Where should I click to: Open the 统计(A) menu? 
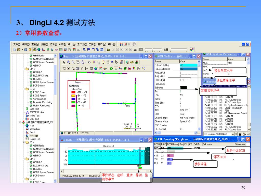pos(72,44)
